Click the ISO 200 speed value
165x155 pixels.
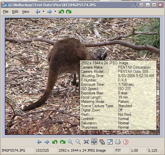click(124, 89)
